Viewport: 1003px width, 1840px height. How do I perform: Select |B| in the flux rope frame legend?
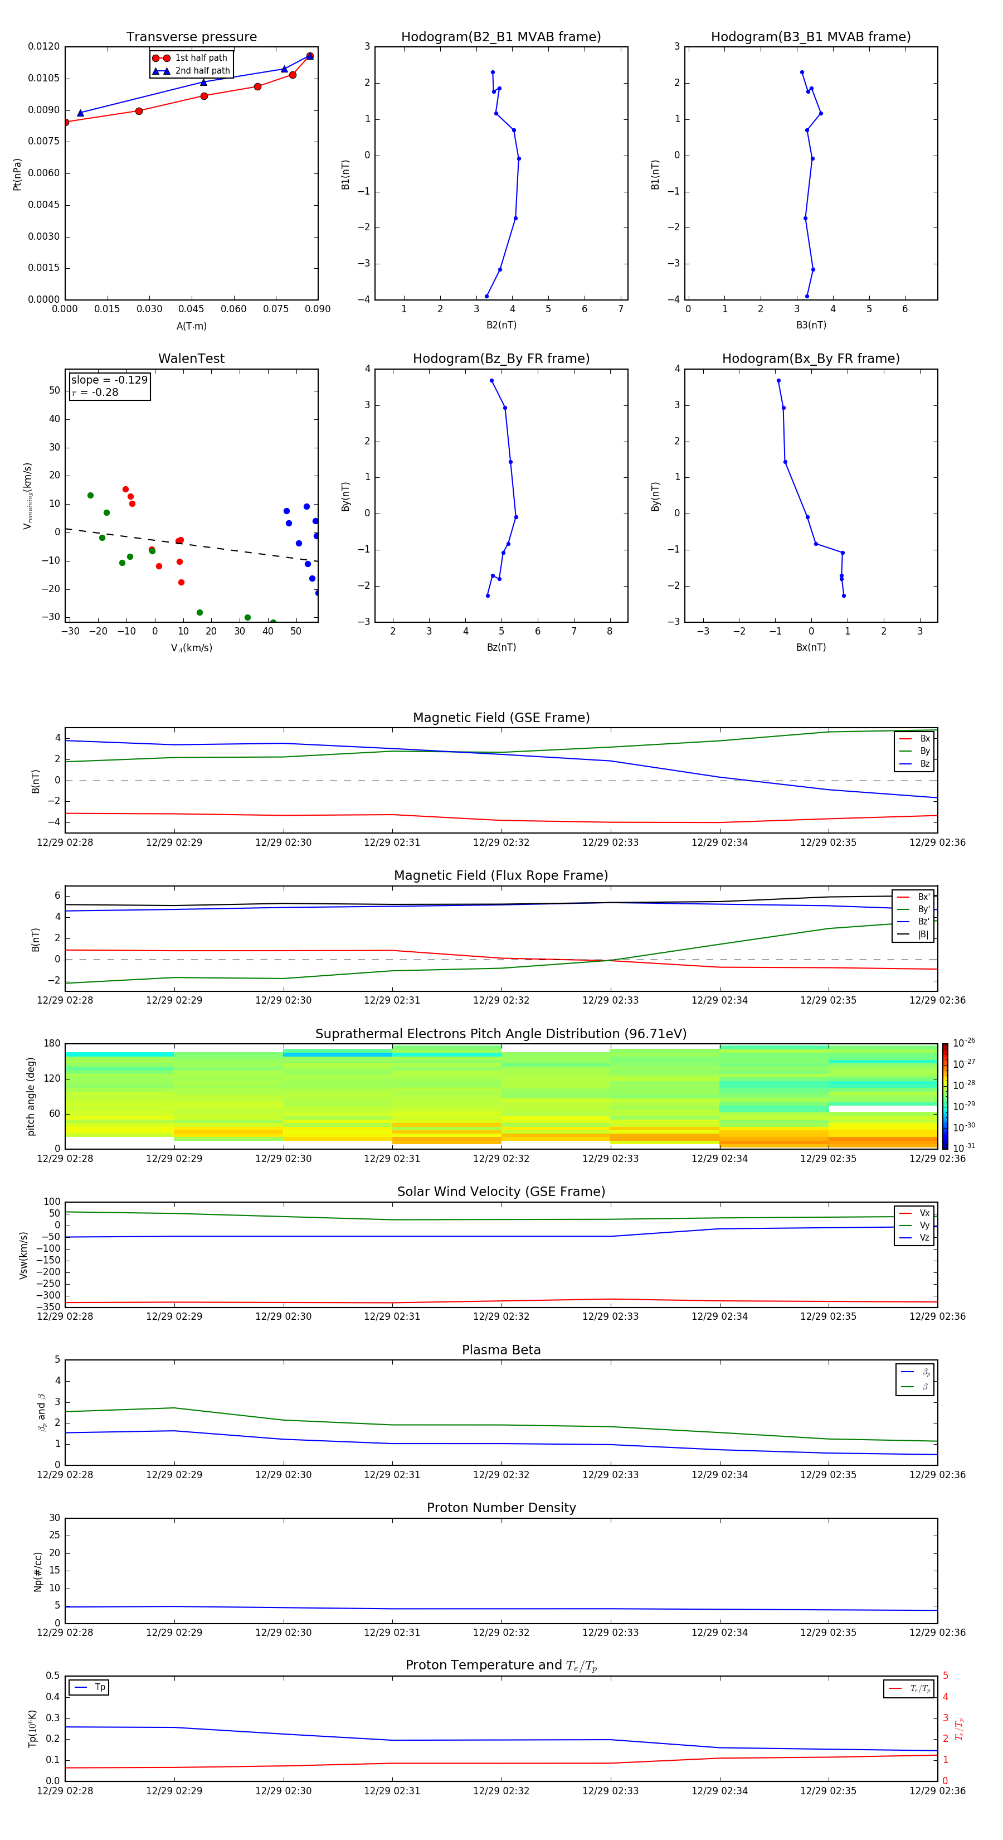click(x=913, y=934)
